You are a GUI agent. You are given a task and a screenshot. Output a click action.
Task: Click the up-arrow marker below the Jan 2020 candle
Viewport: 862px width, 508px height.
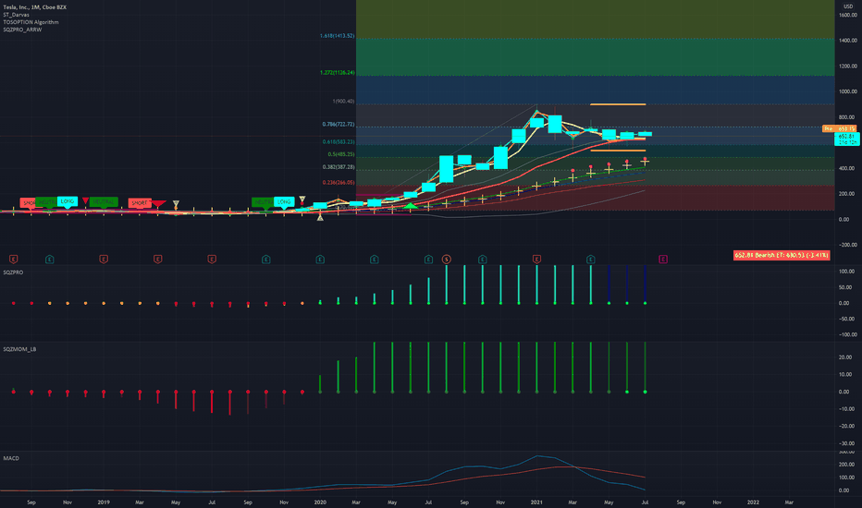pos(320,218)
